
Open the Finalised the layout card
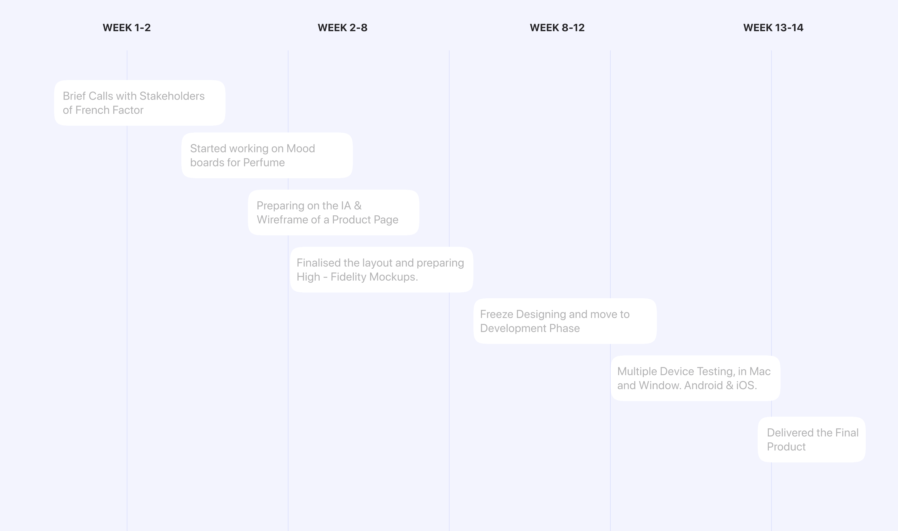pyautogui.click(x=381, y=269)
